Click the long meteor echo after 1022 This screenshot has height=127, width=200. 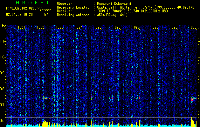click(x=46, y=98)
